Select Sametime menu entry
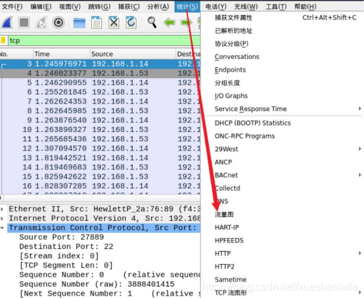364x299 pixels. [282, 279]
